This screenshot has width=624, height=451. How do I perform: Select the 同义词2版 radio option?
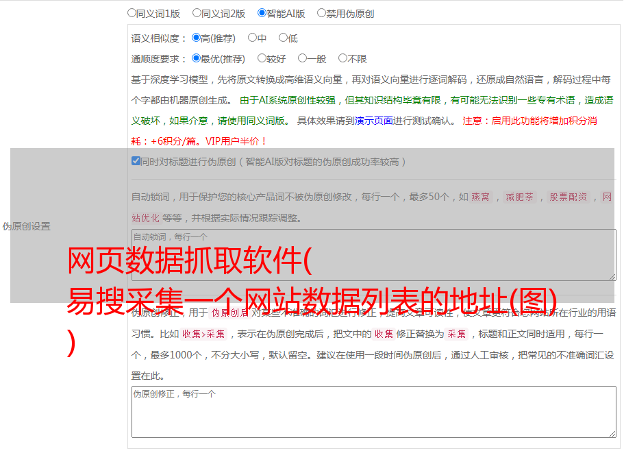click(x=197, y=12)
